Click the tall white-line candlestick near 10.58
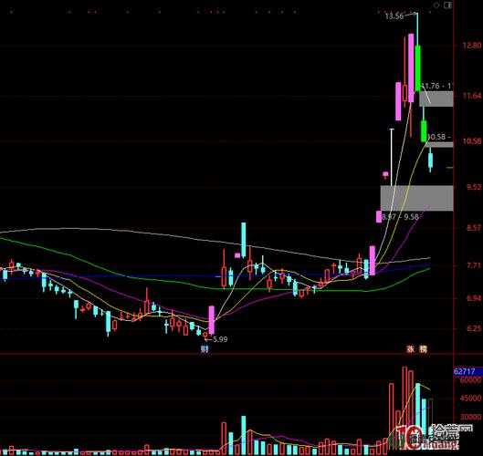Viewport: 483px width, 456px height. click(x=392, y=157)
